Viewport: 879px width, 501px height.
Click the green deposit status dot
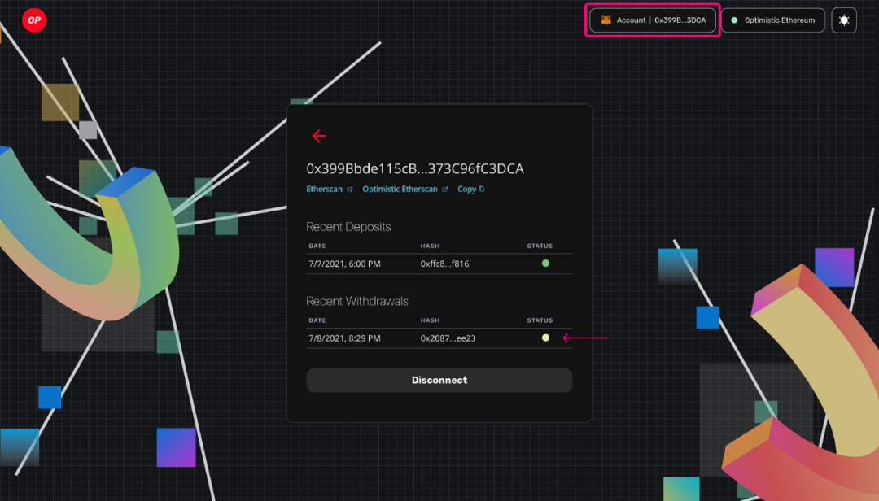[545, 264]
